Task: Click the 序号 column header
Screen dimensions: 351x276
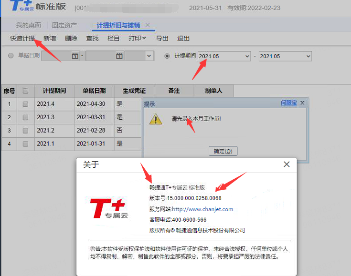Action: click(x=9, y=91)
